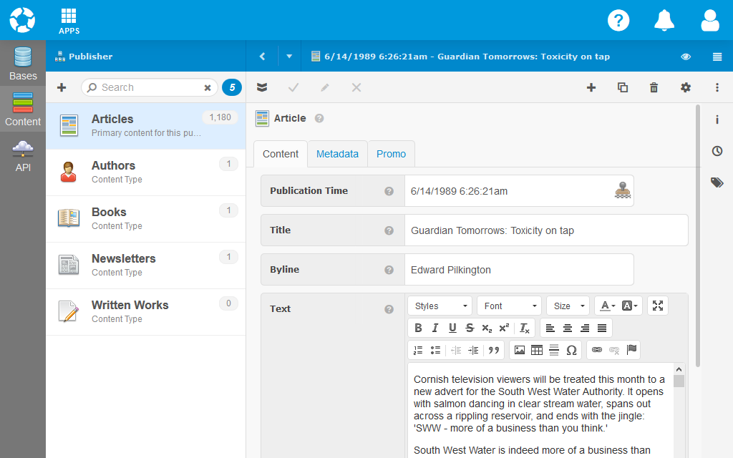Click the duplicate item icon
The image size is (733, 458).
(x=623, y=87)
